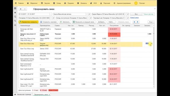Select row Бинт трубчатый N3

pyautogui.click(x=86, y=80)
